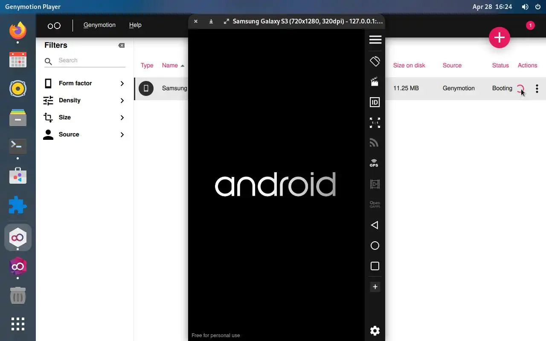This screenshot has width=546, height=341.
Task: Open the notification badge showing 1
Action: click(530, 26)
